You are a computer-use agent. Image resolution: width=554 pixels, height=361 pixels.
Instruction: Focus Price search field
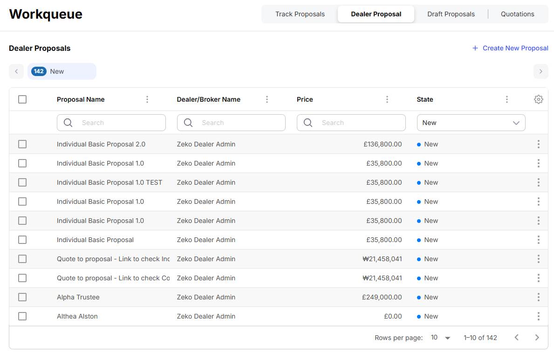[x=351, y=123]
